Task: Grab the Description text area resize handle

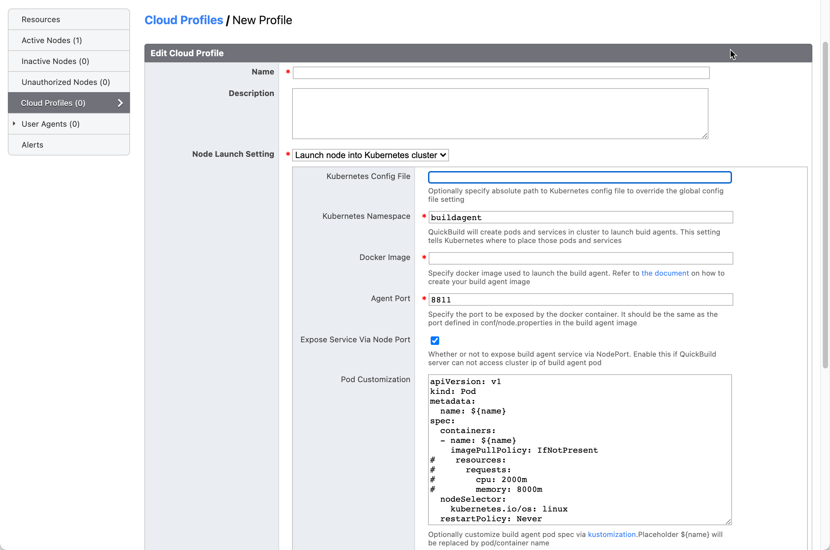Action: tap(705, 136)
